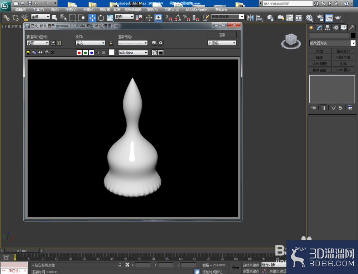Open the 渲染(R) menu

(x=152, y=10)
